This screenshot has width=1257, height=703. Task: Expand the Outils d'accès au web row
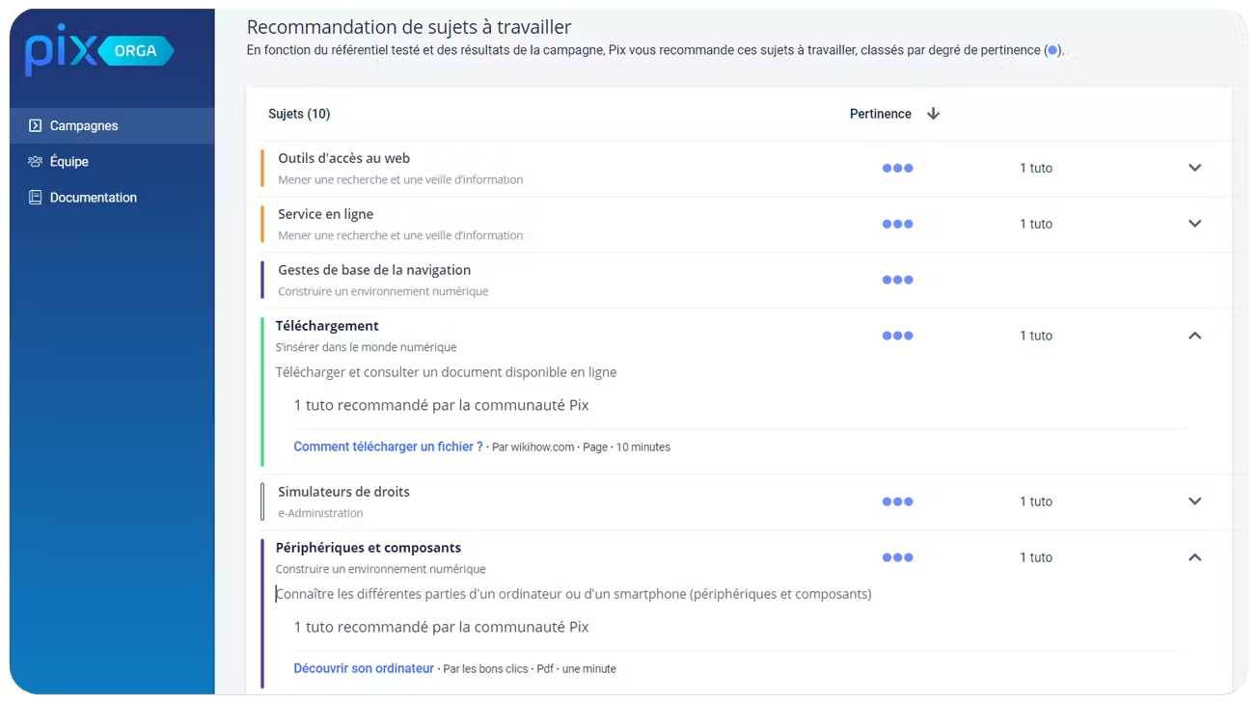pyautogui.click(x=1194, y=168)
